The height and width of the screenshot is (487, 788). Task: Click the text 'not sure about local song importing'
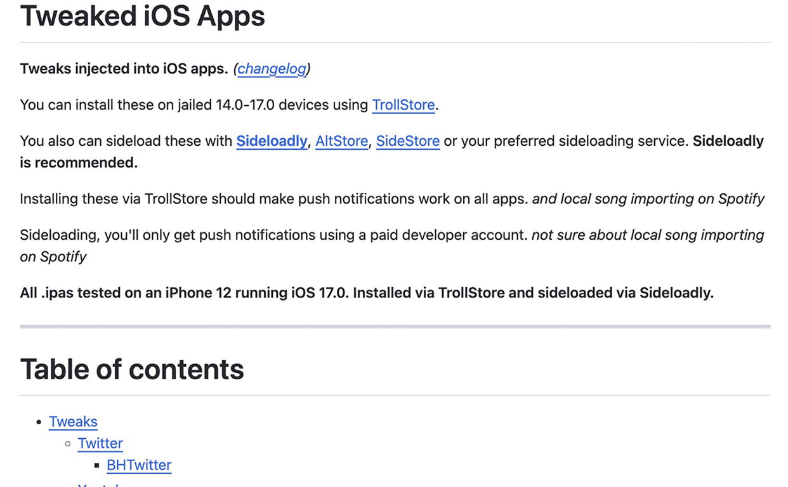coord(648,235)
